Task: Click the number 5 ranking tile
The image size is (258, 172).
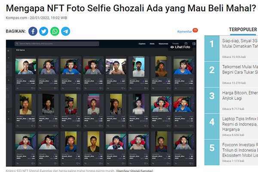Action: pyautogui.click(x=212, y=152)
